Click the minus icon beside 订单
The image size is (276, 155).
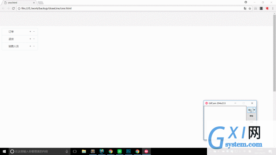34,32
